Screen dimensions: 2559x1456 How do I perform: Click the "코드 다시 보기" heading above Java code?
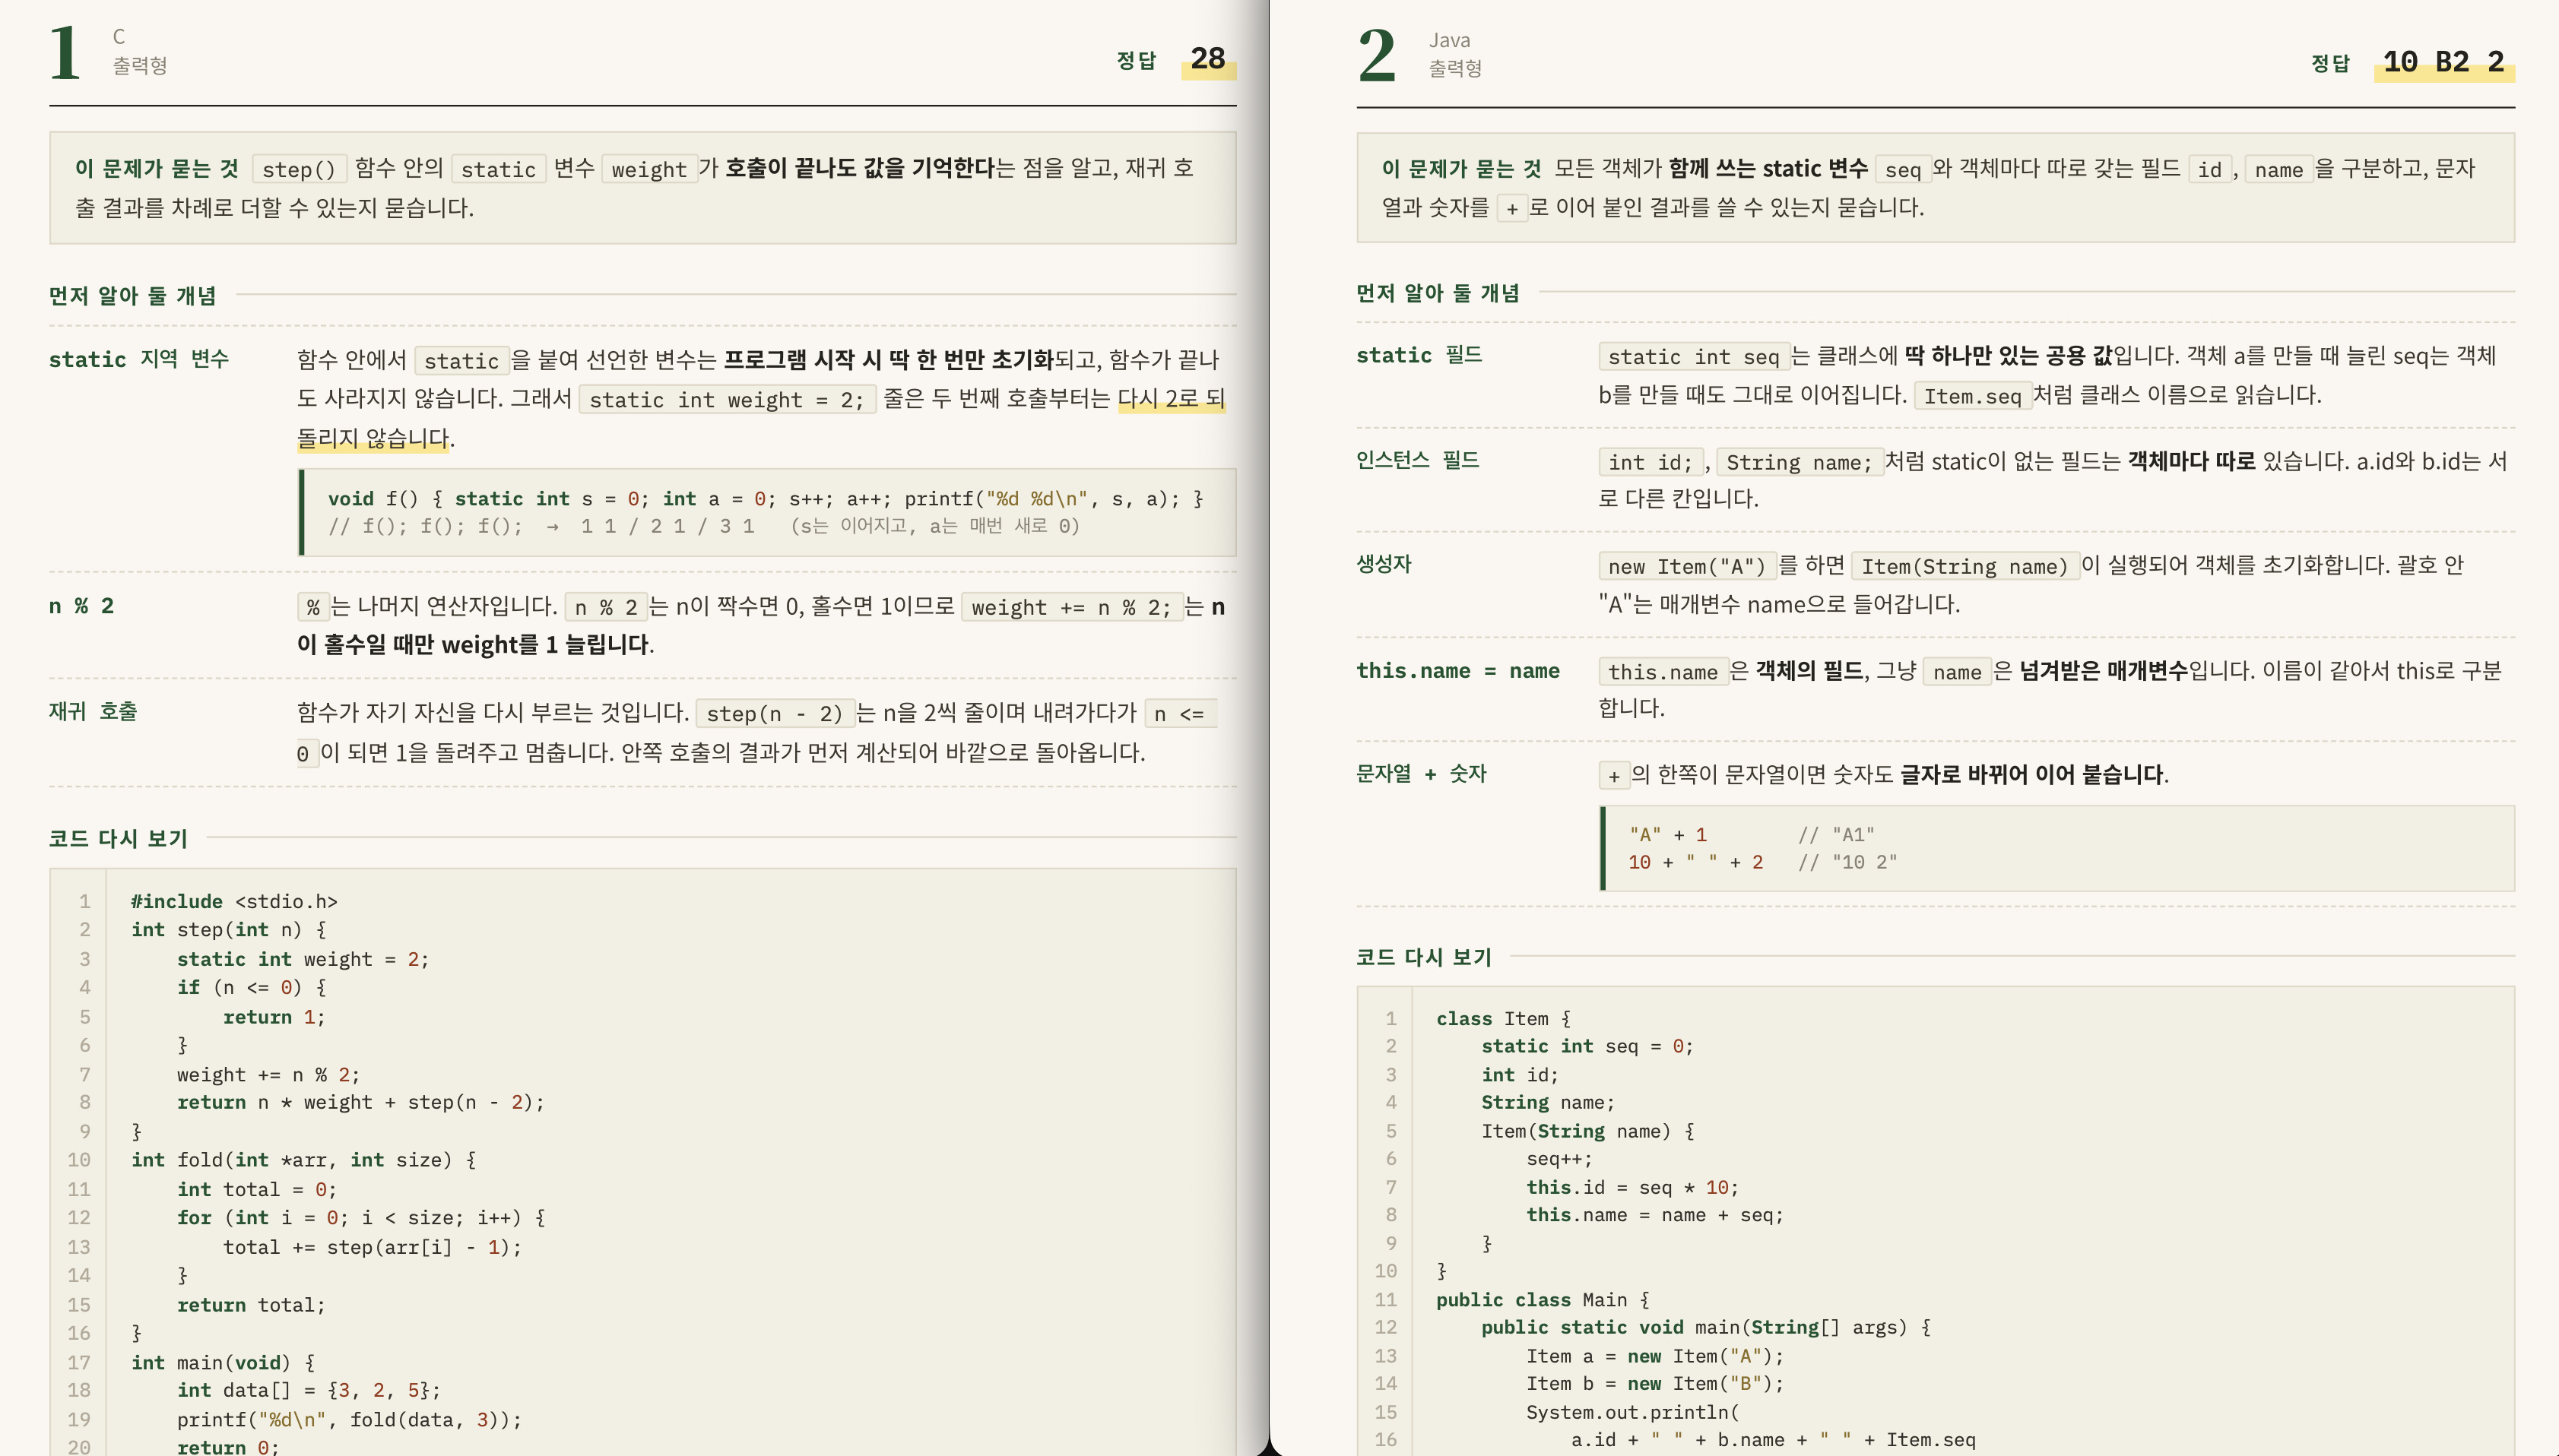pyautogui.click(x=1423, y=957)
